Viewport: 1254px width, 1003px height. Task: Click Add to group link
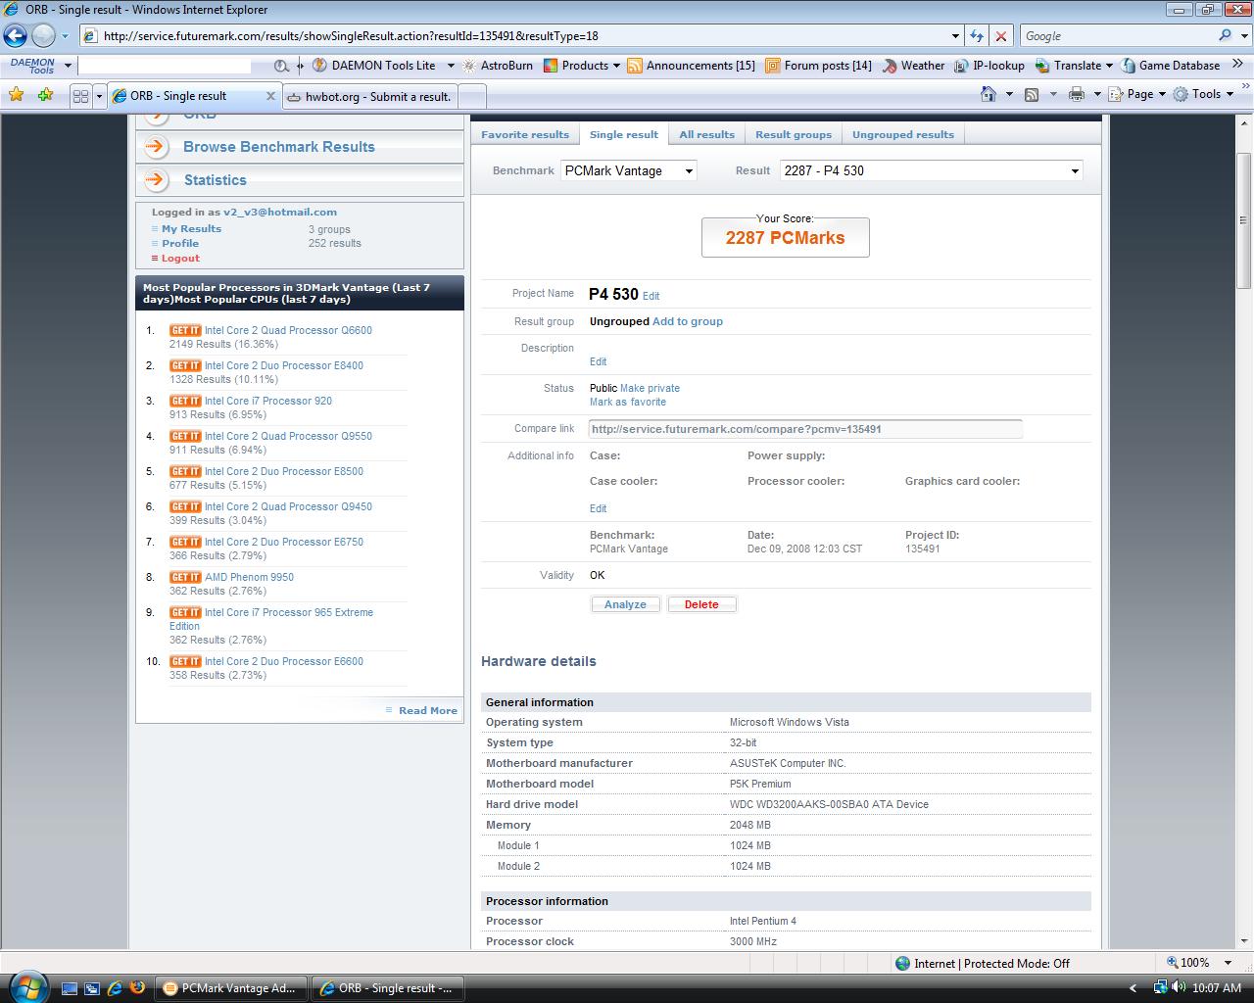point(688,321)
